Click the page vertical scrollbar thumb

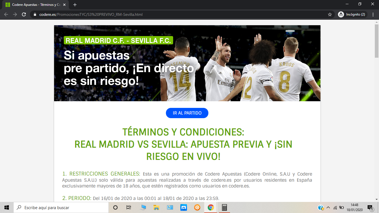[377, 41]
